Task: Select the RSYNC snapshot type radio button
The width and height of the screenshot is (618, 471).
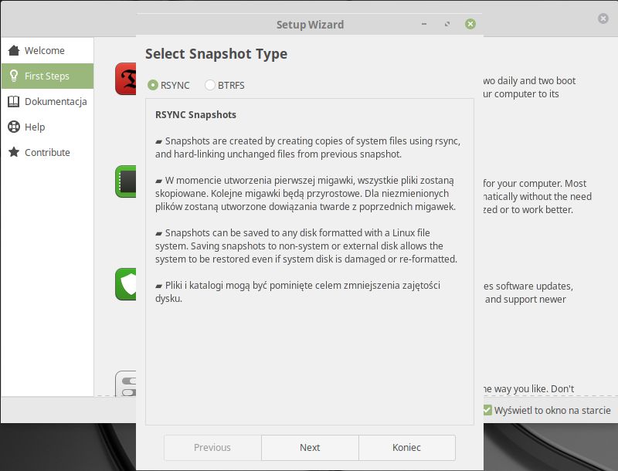Action: click(x=153, y=85)
